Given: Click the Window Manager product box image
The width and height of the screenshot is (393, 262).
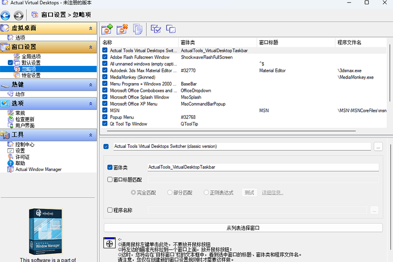Looking at the screenshot, I should 46,231.
